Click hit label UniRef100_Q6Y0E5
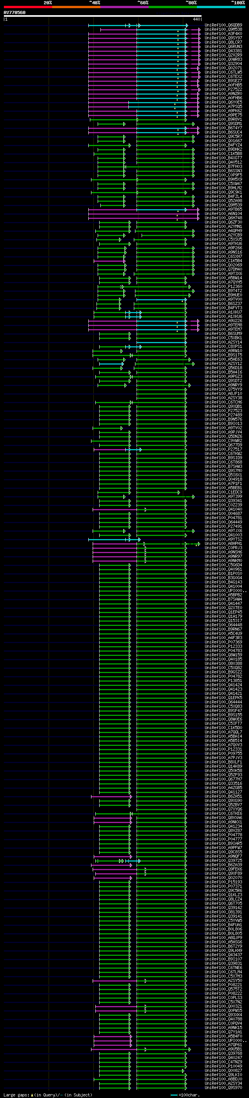249x1098 pixels. pyautogui.click(x=223, y=102)
